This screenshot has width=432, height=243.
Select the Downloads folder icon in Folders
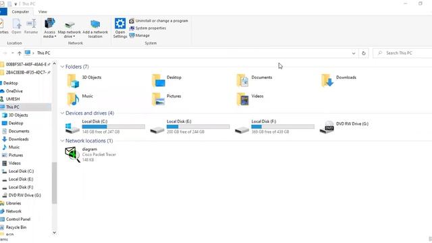[x=327, y=81]
